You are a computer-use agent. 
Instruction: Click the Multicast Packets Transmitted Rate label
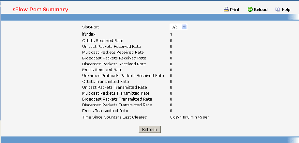click(x=116, y=93)
